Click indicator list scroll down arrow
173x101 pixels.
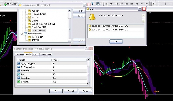[x=69, y=41]
